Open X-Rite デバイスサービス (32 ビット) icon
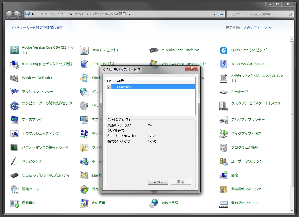Image resolution: width=299 pixels, height=217 pixels. pos(223,78)
